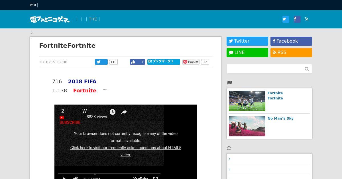342x179 pixels.
Task: View the Pocket count 12
Action: click(x=205, y=62)
